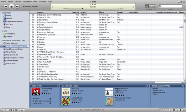This screenshot has height=112, width=186.
Task: Switch to Cover Flow view
Action: tap(154, 6)
